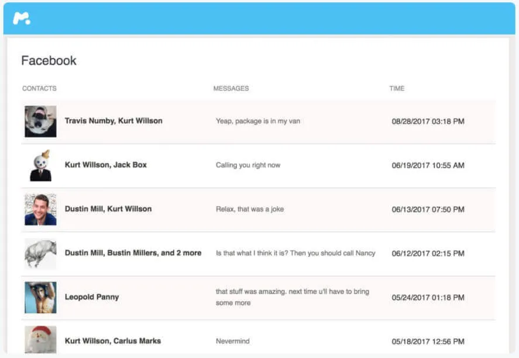
Task: Click the Leopold Panny contact name
Action: click(x=92, y=297)
